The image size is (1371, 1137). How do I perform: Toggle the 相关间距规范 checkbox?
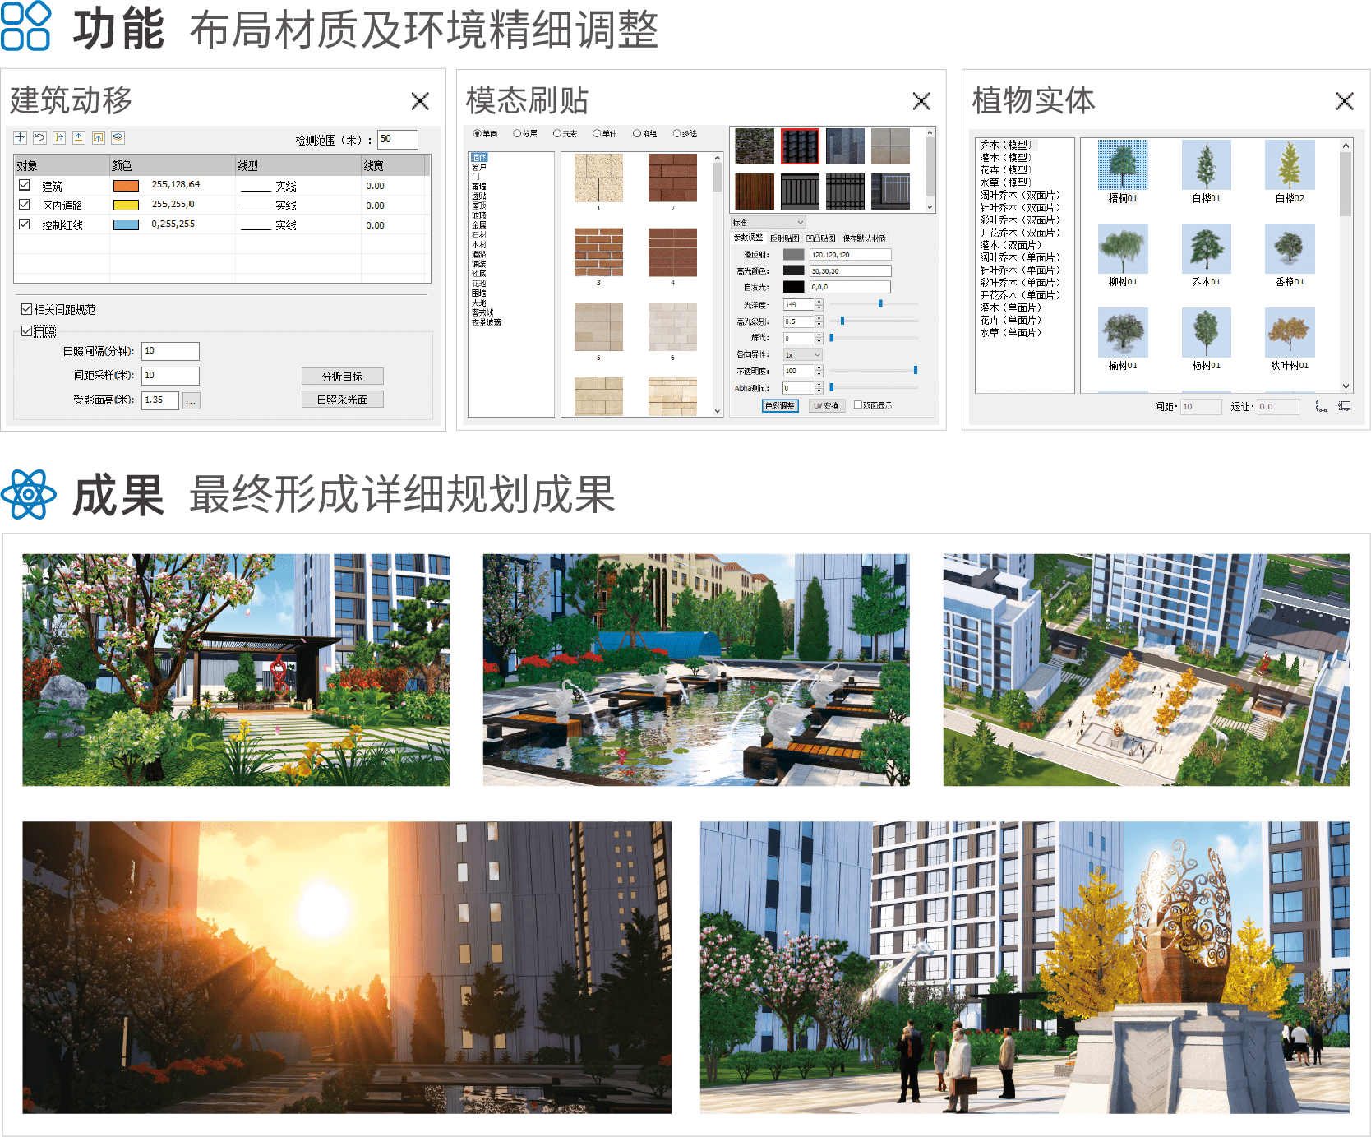coord(26,309)
